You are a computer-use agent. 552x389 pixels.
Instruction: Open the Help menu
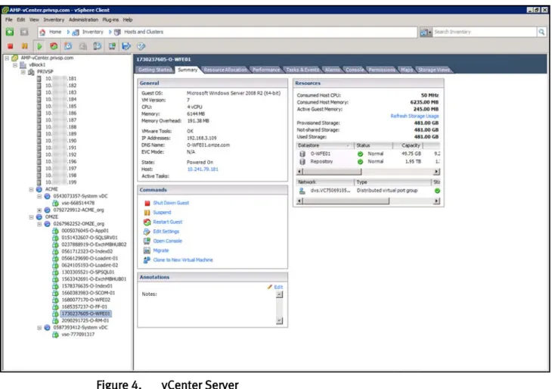(x=128, y=20)
